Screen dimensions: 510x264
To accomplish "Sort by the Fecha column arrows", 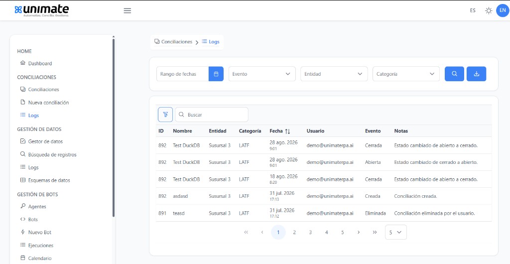I will point(287,131).
